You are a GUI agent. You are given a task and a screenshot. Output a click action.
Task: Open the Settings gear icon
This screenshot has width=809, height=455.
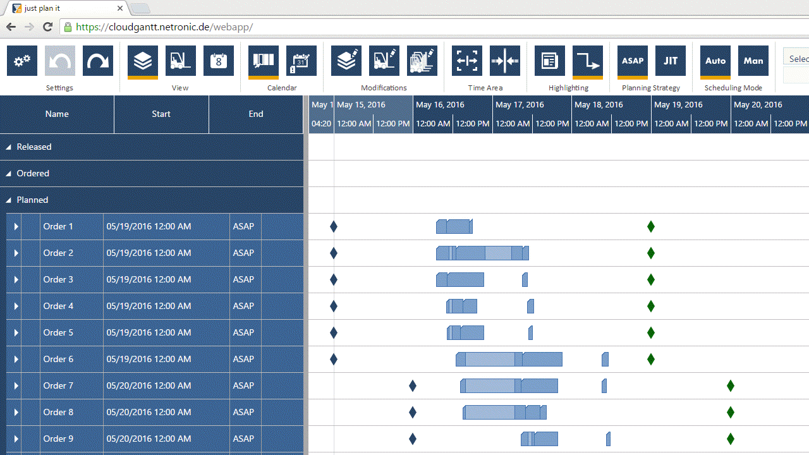pyautogui.click(x=22, y=61)
